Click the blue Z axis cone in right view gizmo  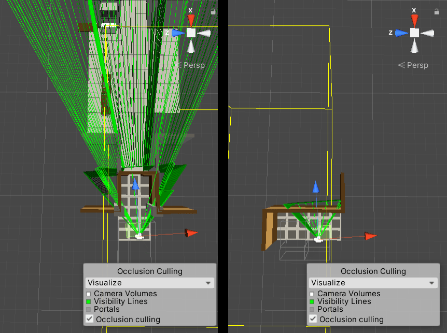point(401,33)
